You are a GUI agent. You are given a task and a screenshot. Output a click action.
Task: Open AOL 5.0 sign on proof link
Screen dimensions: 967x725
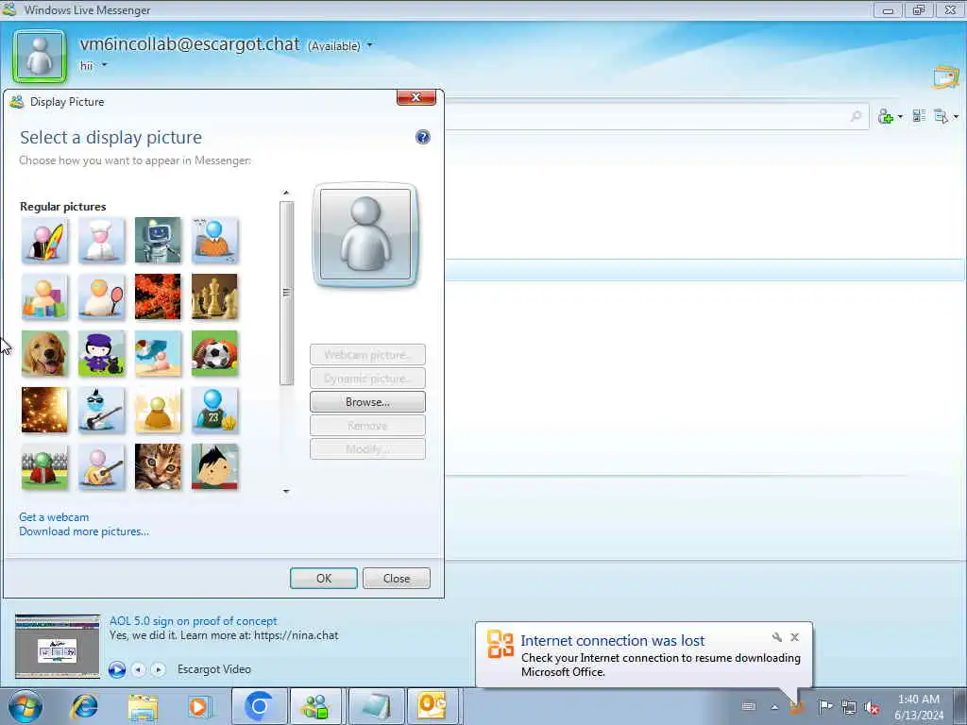tap(193, 621)
